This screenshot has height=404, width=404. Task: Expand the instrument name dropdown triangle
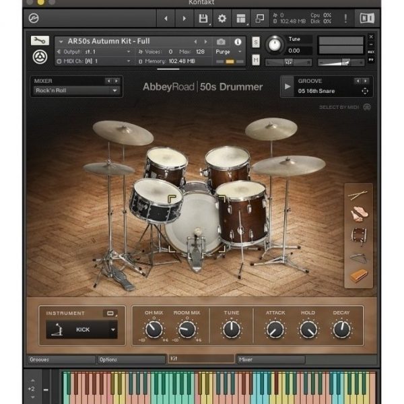click(x=61, y=42)
